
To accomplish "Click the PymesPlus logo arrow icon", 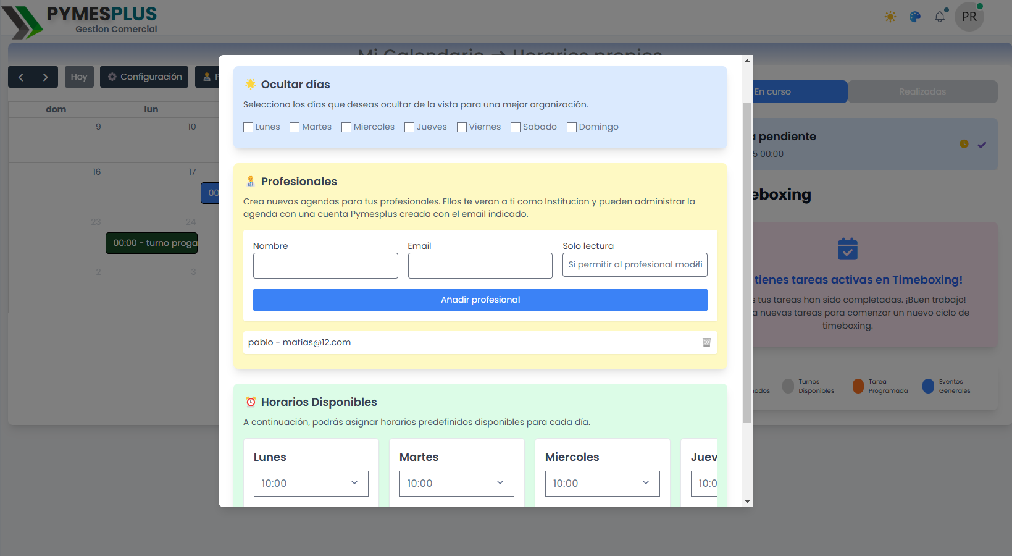I will point(23,20).
